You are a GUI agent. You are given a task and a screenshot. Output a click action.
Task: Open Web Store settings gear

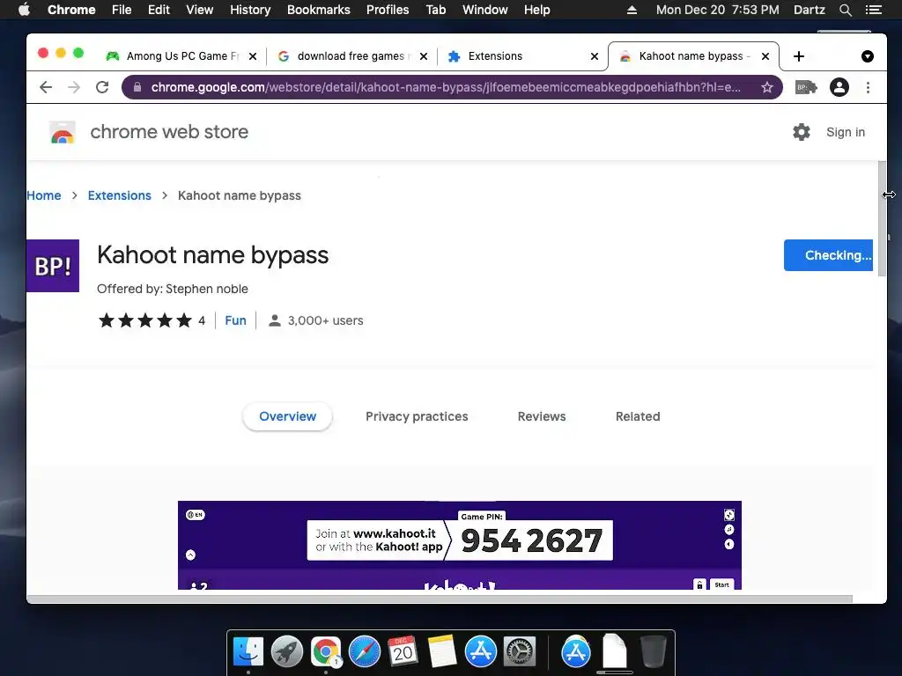pyautogui.click(x=802, y=132)
